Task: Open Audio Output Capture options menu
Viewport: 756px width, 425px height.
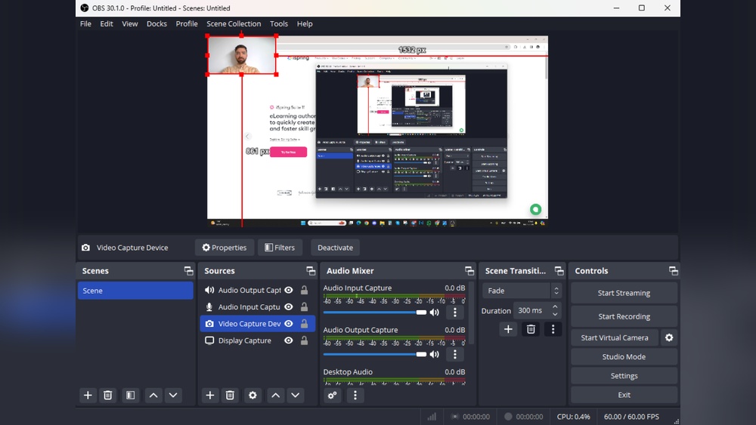Action: coord(455,354)
